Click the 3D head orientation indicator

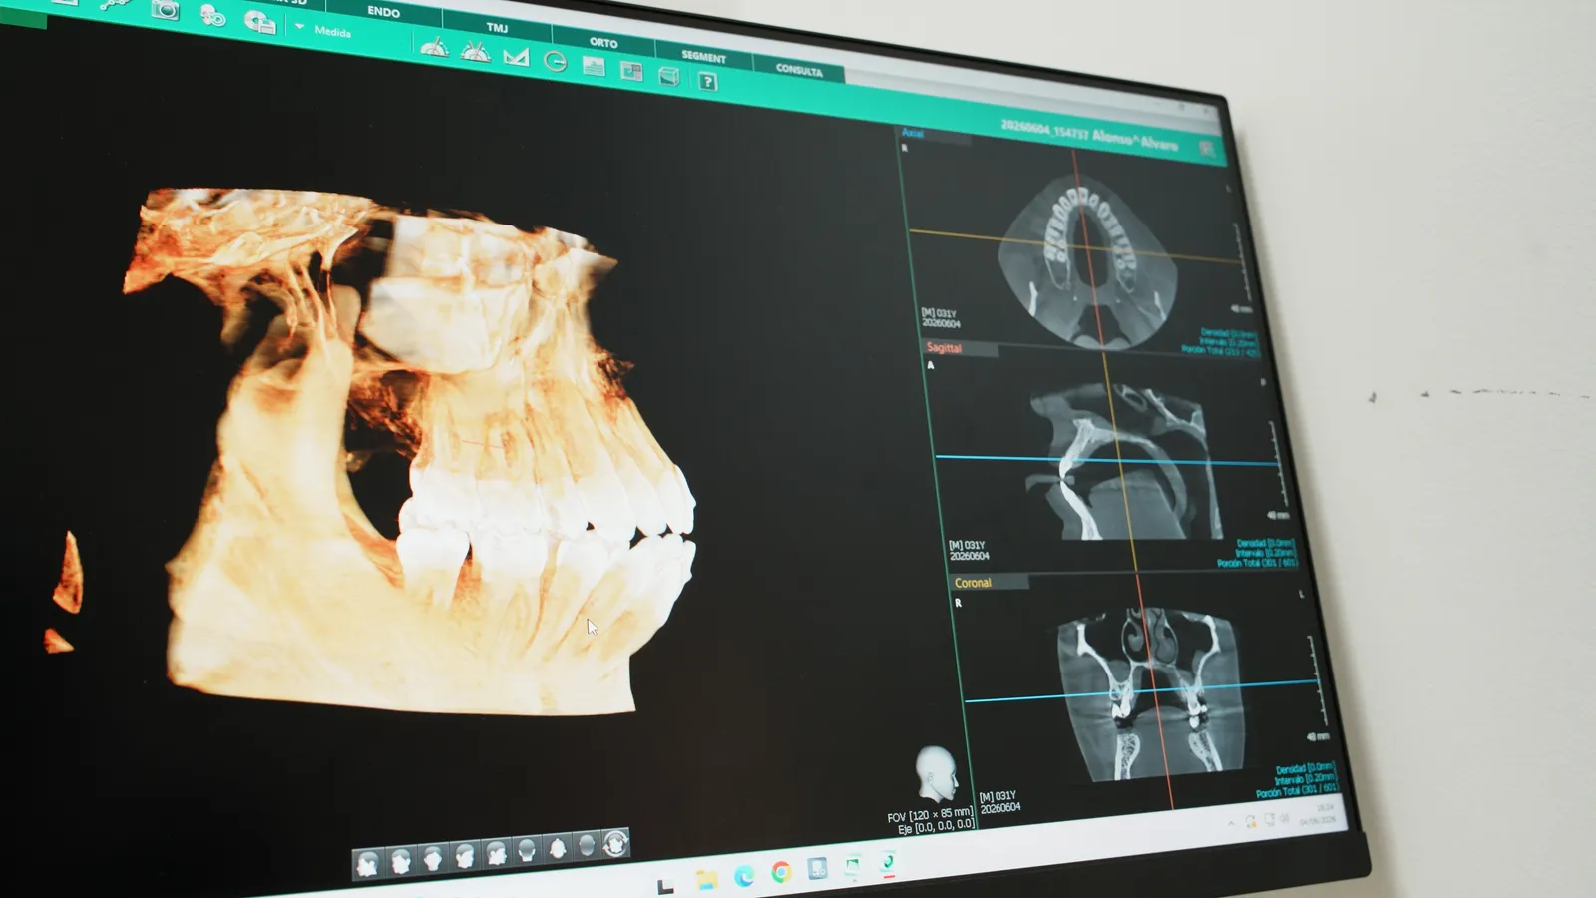coord(936,774)
